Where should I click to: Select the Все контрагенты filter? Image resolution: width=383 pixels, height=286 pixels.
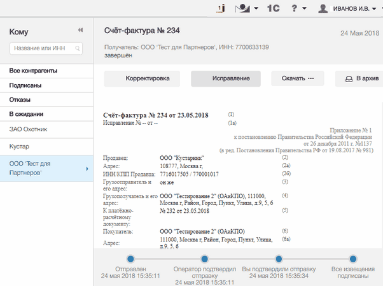coord(34,70)
